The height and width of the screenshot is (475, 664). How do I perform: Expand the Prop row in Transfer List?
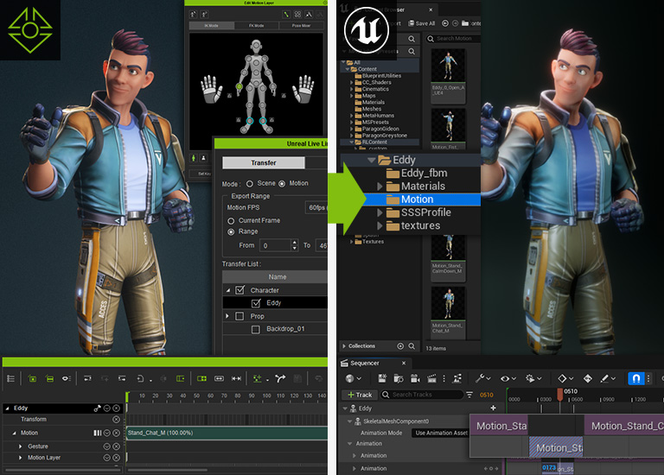[x=227, y=316]
